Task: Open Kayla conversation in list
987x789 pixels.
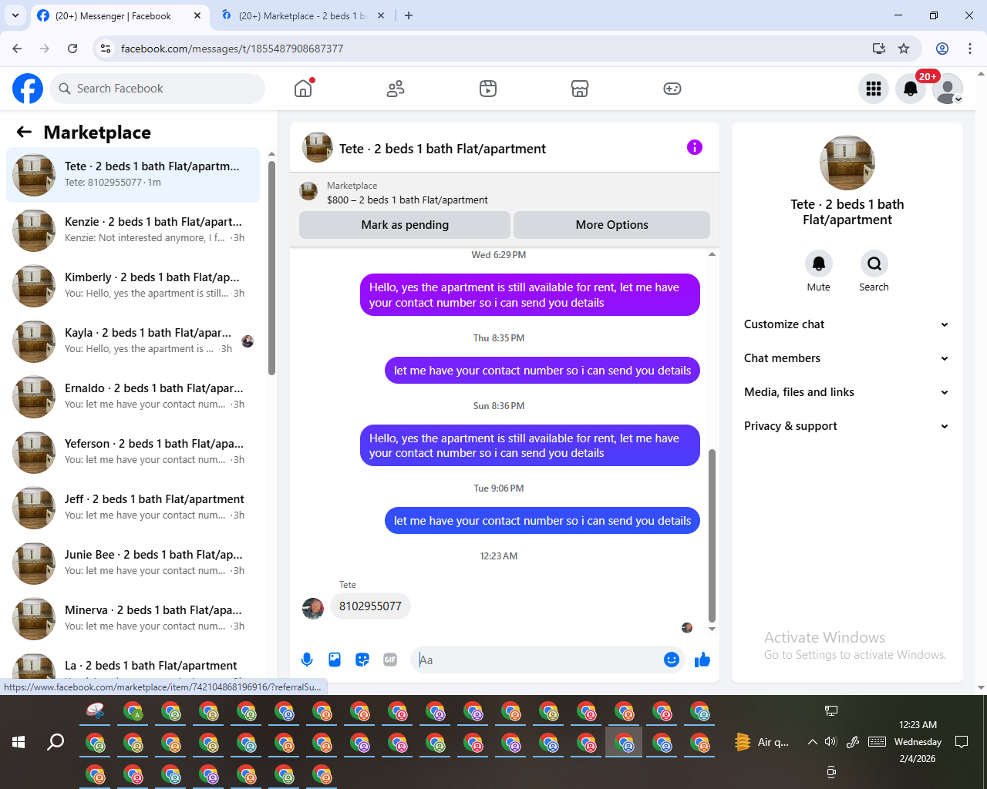Action: click(133, 341)
